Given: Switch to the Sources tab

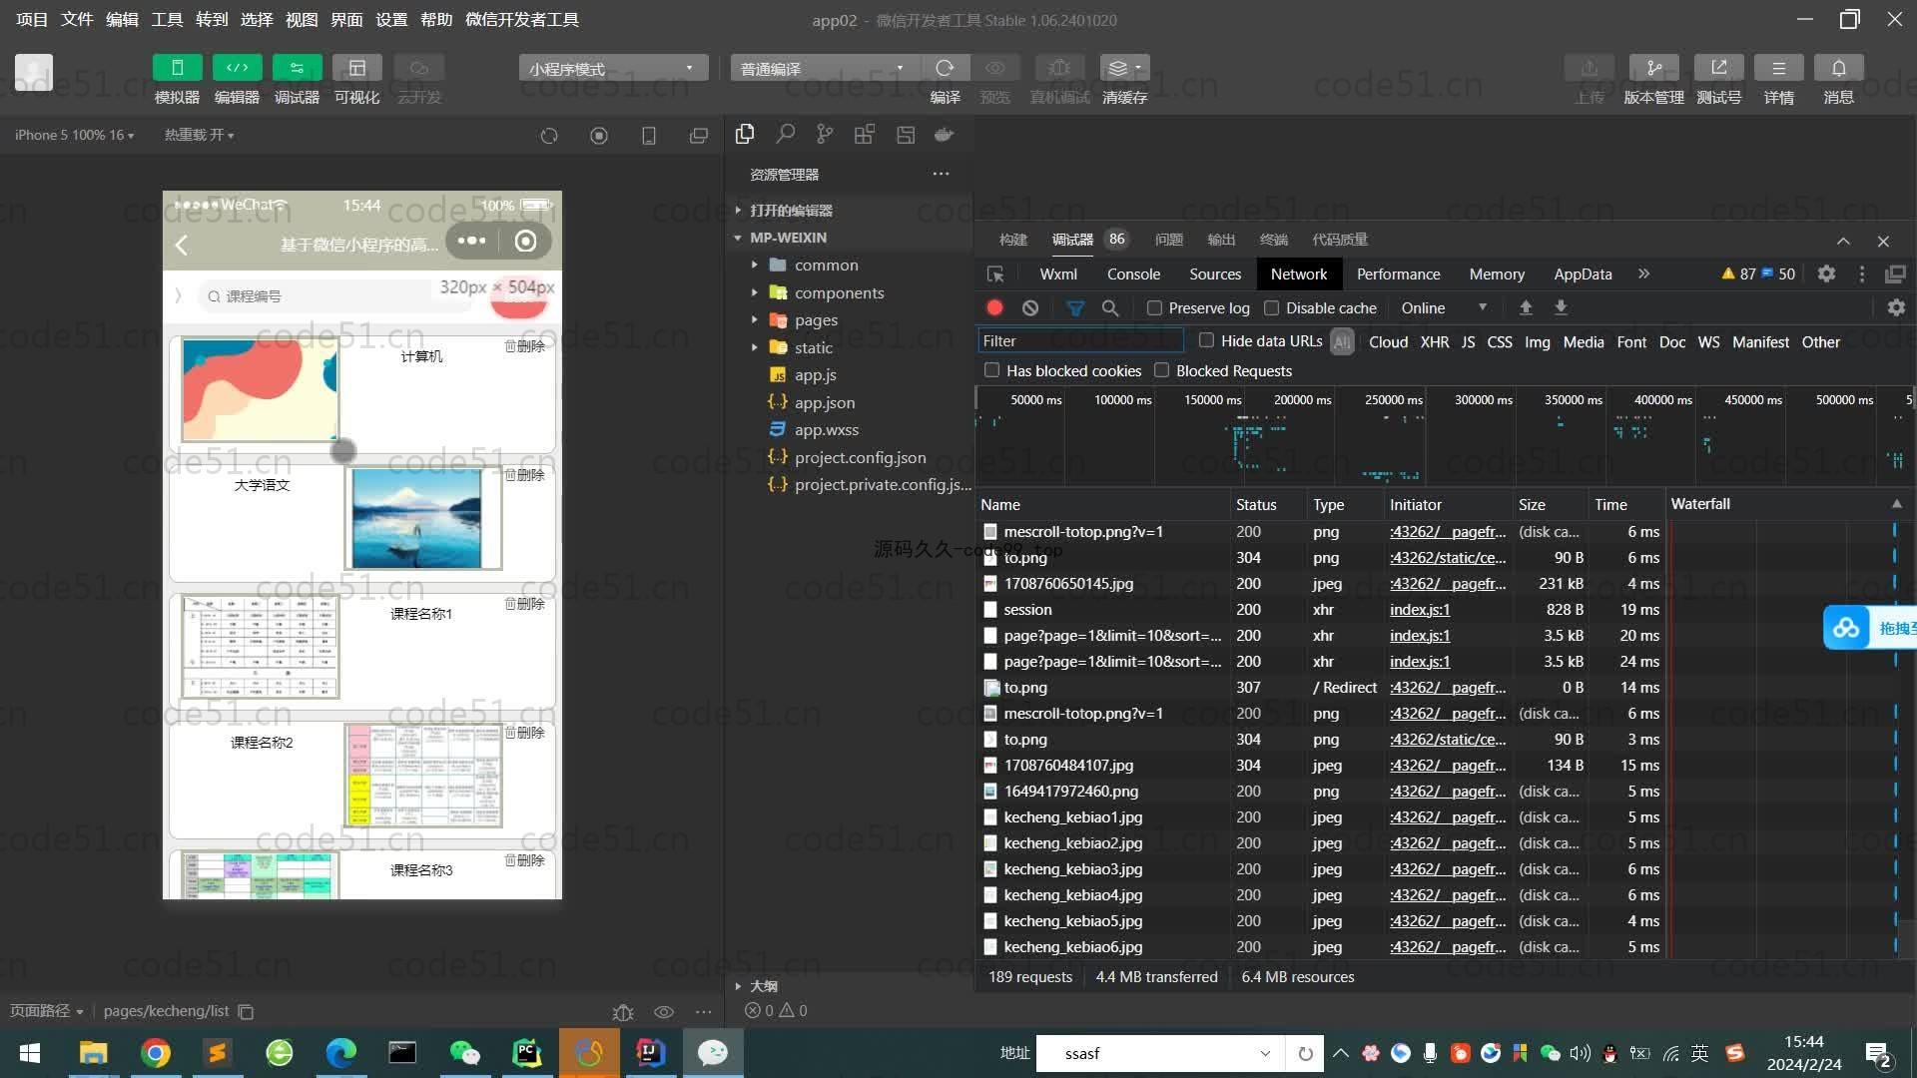Looking at the screenshot, I should pyautogui.click(x=1215, y=274).
